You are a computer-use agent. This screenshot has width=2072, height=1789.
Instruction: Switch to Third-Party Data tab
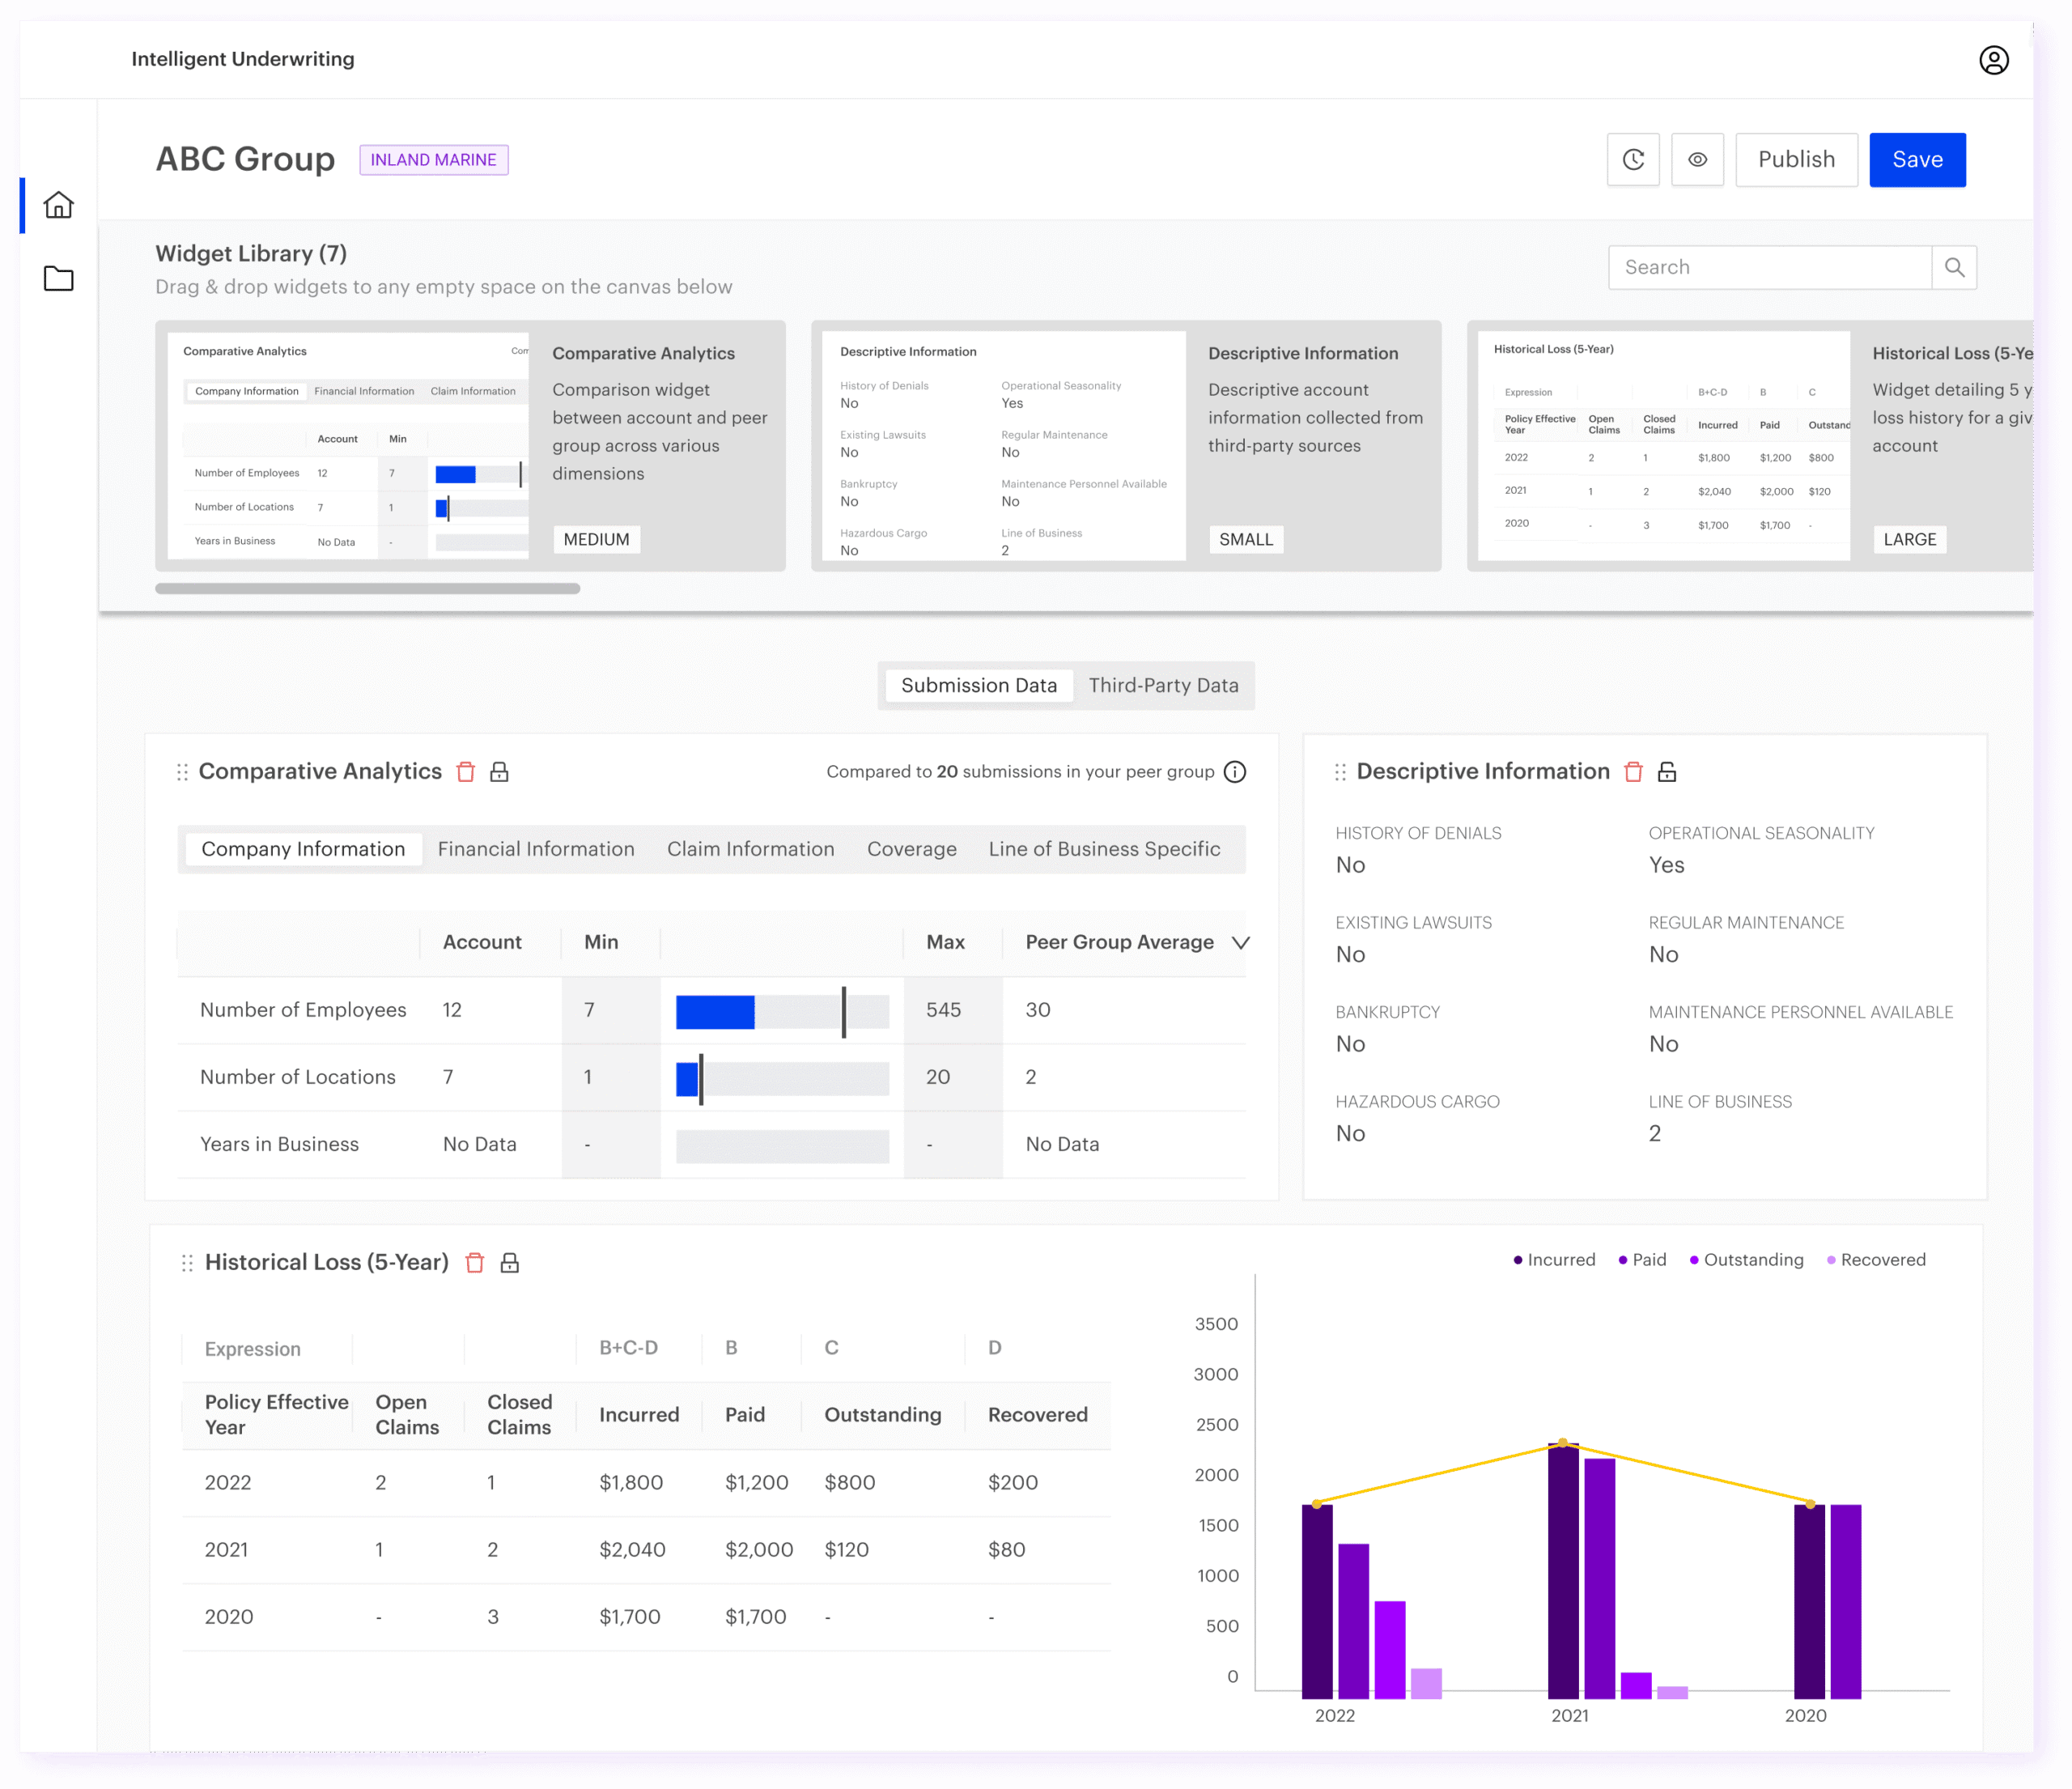[1163, 686]
